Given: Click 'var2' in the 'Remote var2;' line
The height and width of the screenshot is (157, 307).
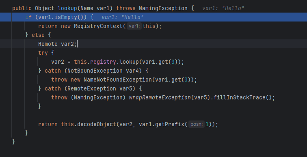Looking at the screenshot, I should point(67,44).
